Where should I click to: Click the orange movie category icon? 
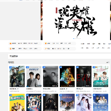click(10, 49)
